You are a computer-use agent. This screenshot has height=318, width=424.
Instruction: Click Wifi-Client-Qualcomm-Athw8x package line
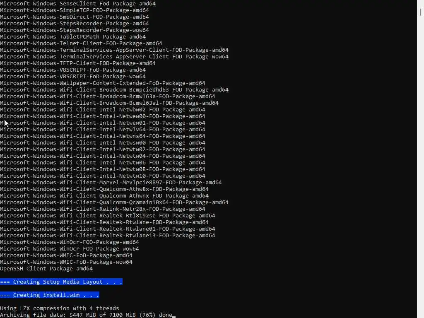point(104,189)
